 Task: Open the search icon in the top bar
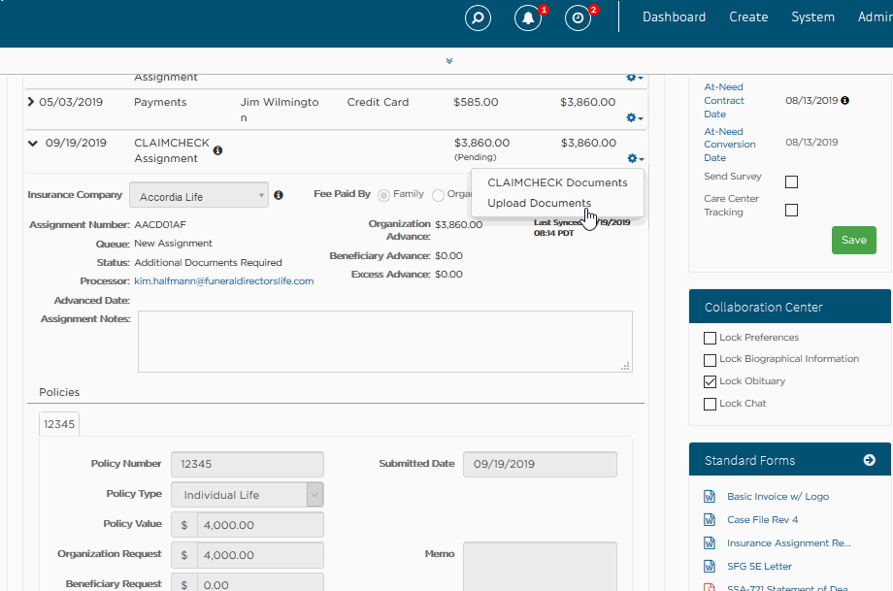click(x=478, y=17)
